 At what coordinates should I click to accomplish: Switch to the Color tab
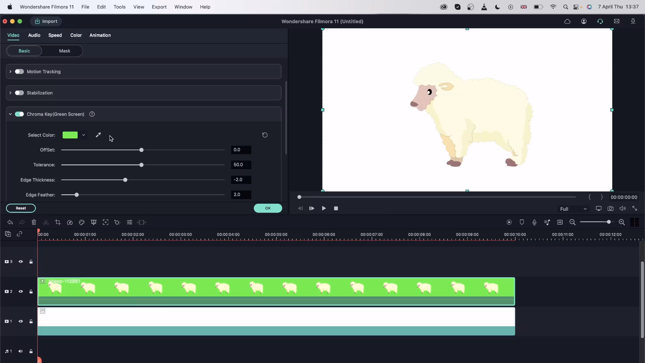click(x=76, y=35)
